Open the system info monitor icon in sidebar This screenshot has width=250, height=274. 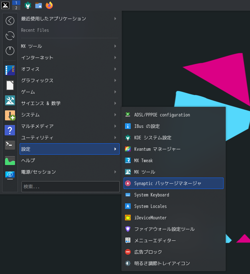click(10, 175)
